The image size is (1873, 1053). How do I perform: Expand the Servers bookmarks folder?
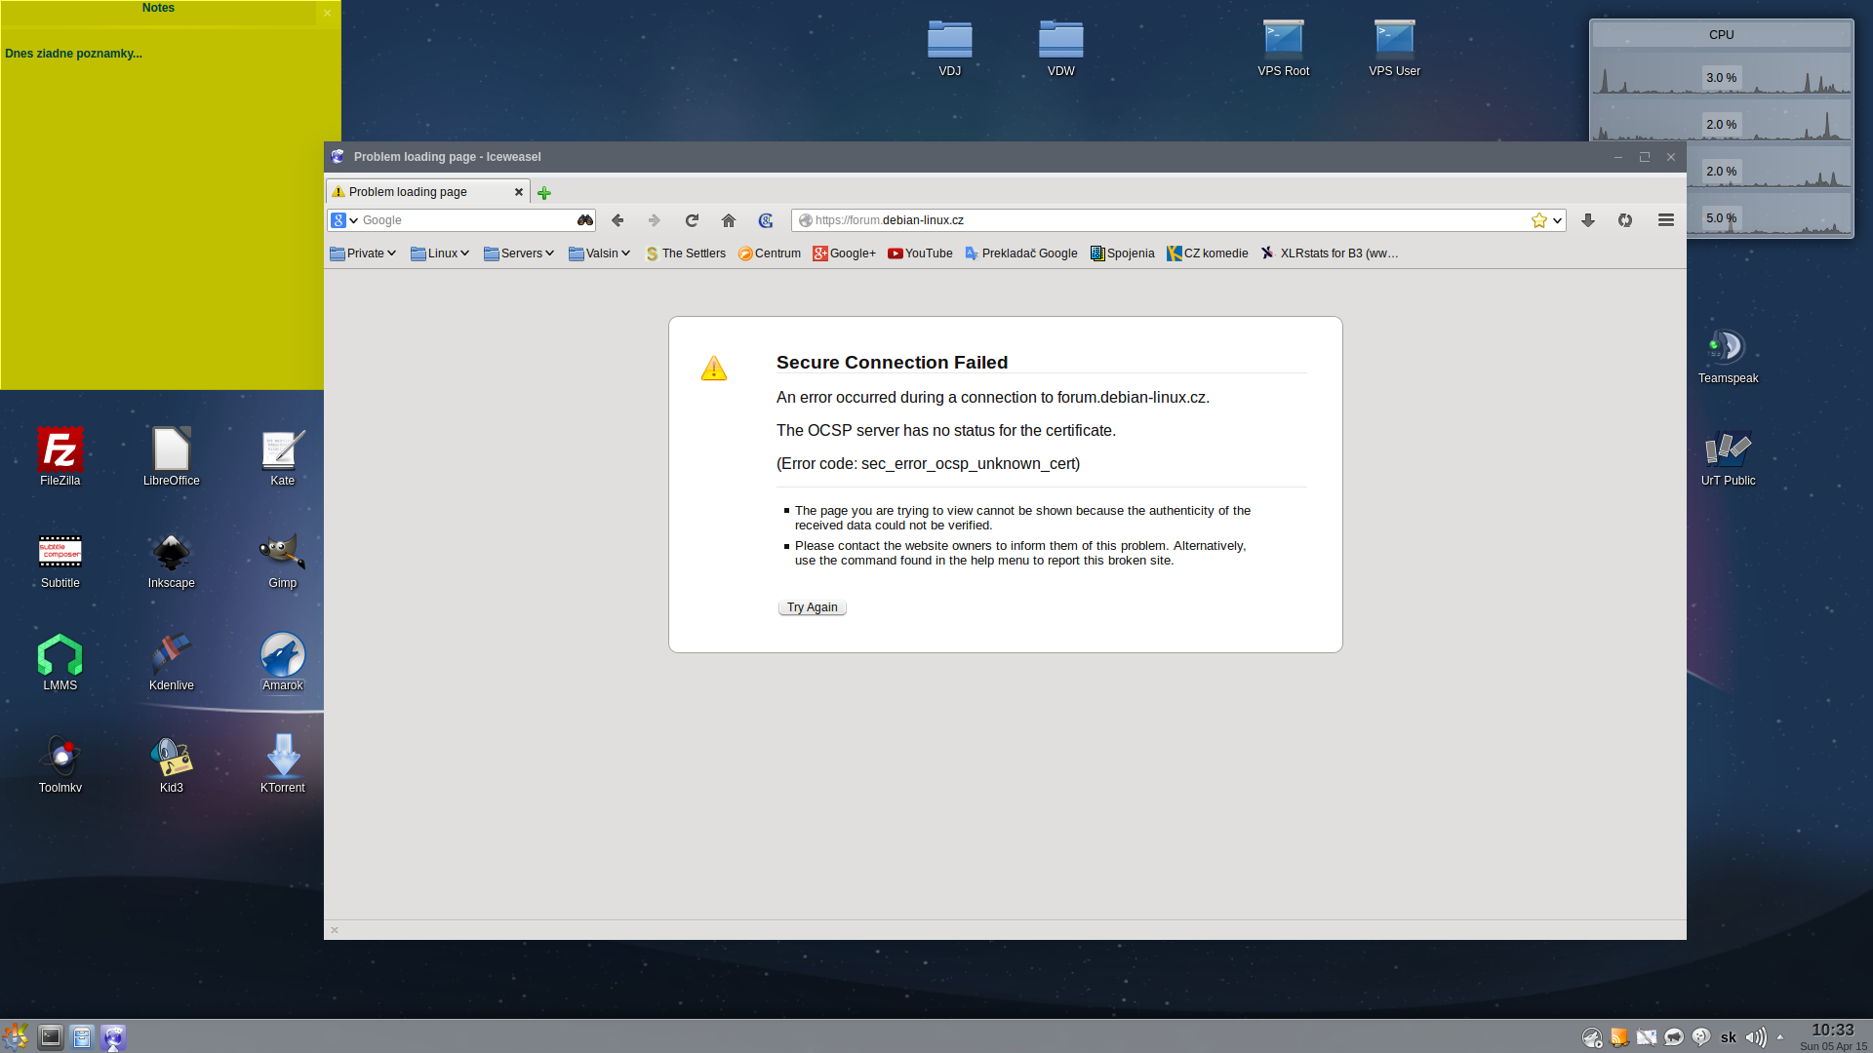click(519, 253)
